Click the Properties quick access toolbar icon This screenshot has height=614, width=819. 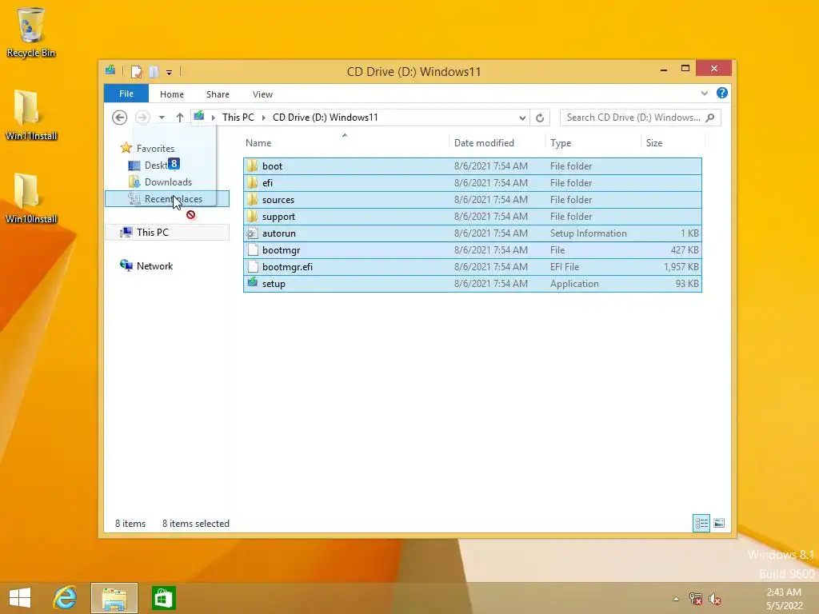pyautogui.click(x=136, y=71)
